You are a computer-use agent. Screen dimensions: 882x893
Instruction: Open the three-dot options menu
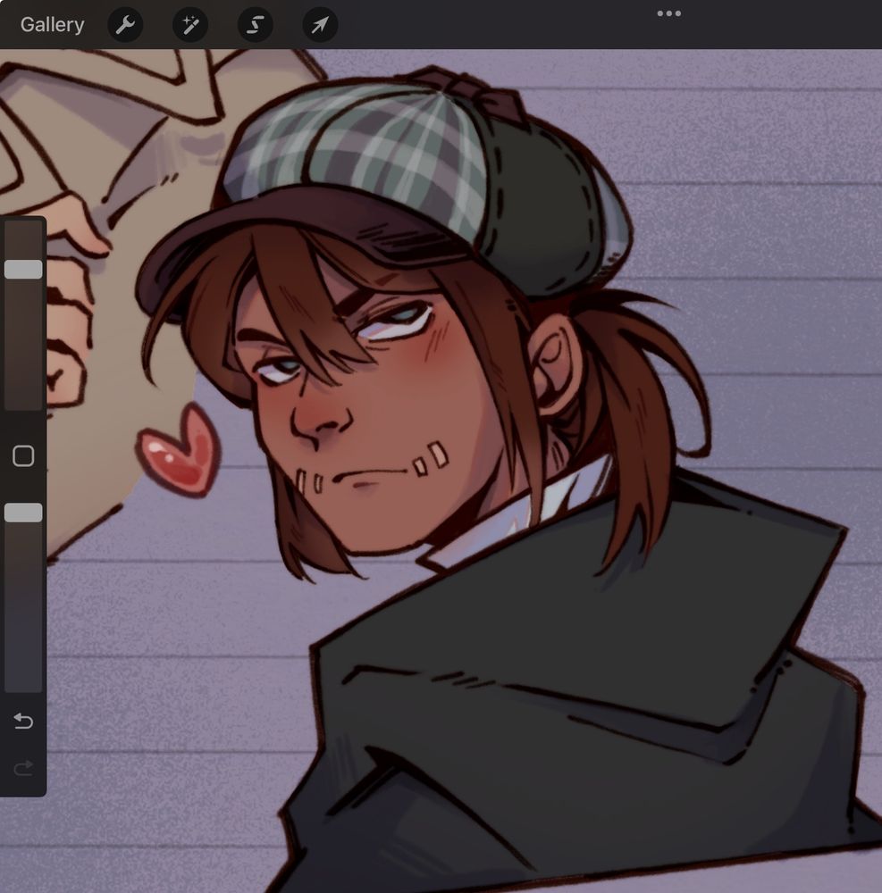pyautogui.click(x=669, y=13)
